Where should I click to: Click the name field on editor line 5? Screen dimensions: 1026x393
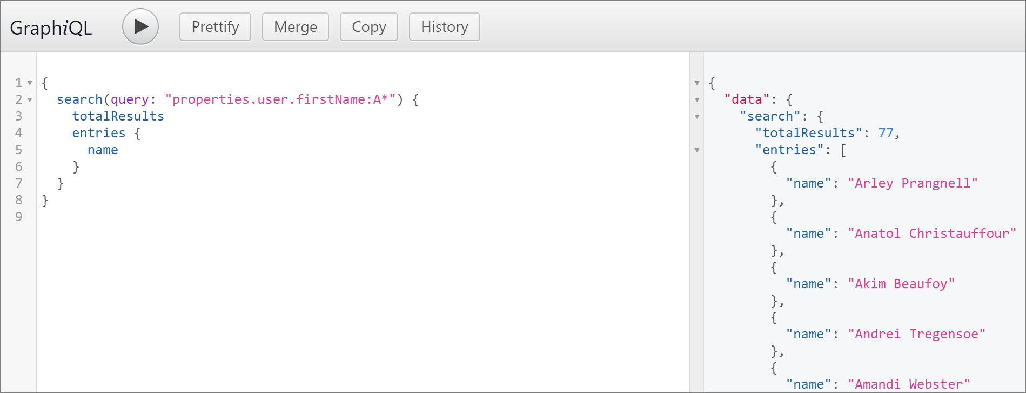(103, 150)
